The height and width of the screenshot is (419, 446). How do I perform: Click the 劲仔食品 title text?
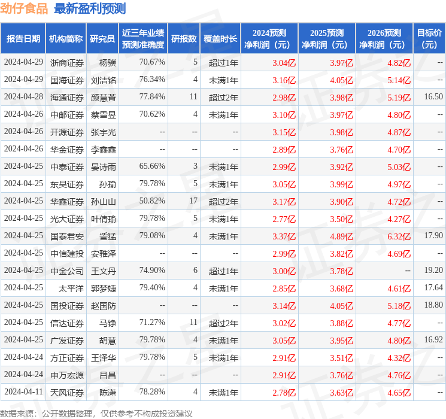24,8
